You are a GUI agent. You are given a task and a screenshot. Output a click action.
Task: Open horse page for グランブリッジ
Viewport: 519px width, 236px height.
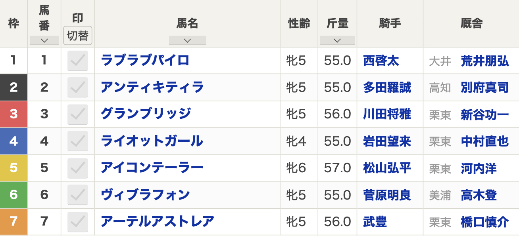click(x=146, y=114)
